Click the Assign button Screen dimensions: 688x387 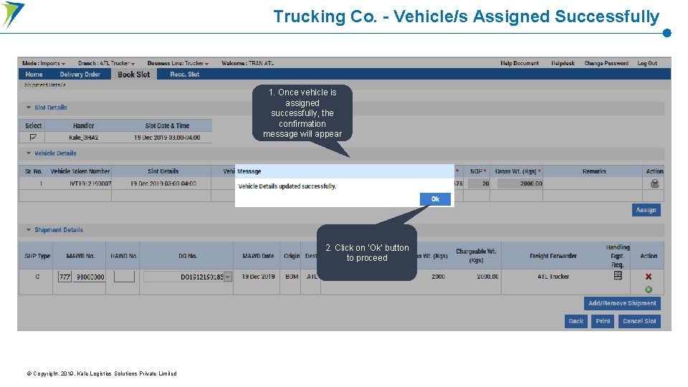point(646,210)
